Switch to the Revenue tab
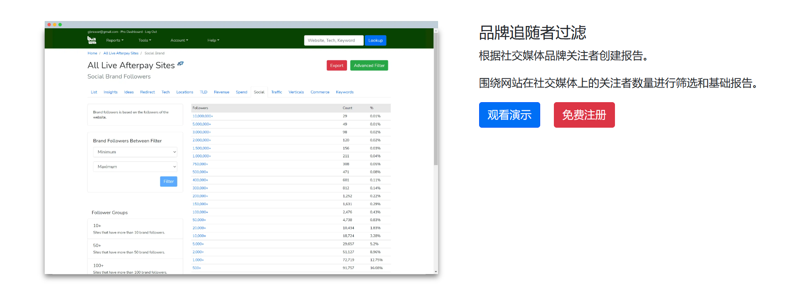 (222, 92)
